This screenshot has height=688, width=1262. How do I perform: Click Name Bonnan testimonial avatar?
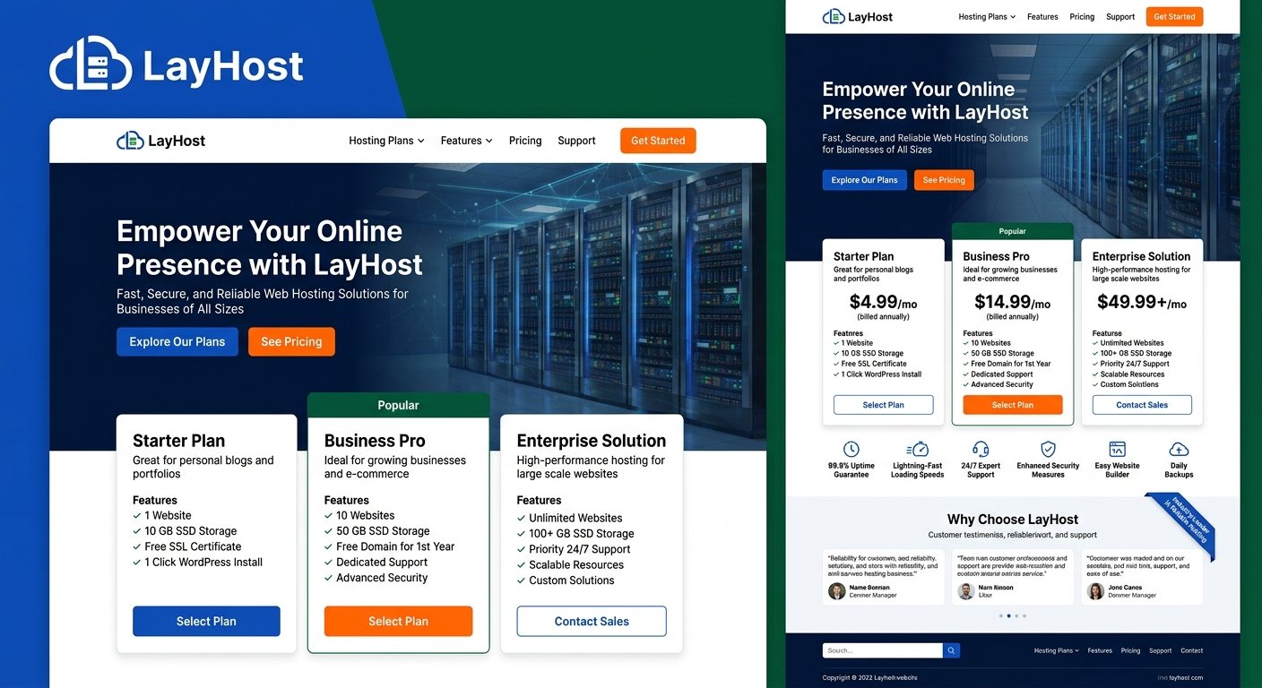point(837,590)
